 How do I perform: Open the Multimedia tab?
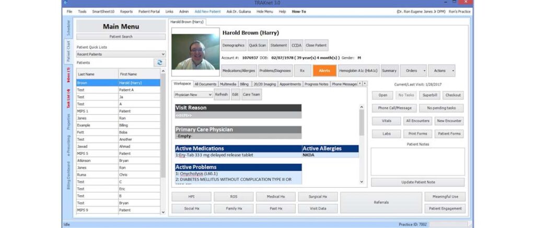(x=228, y=84)
